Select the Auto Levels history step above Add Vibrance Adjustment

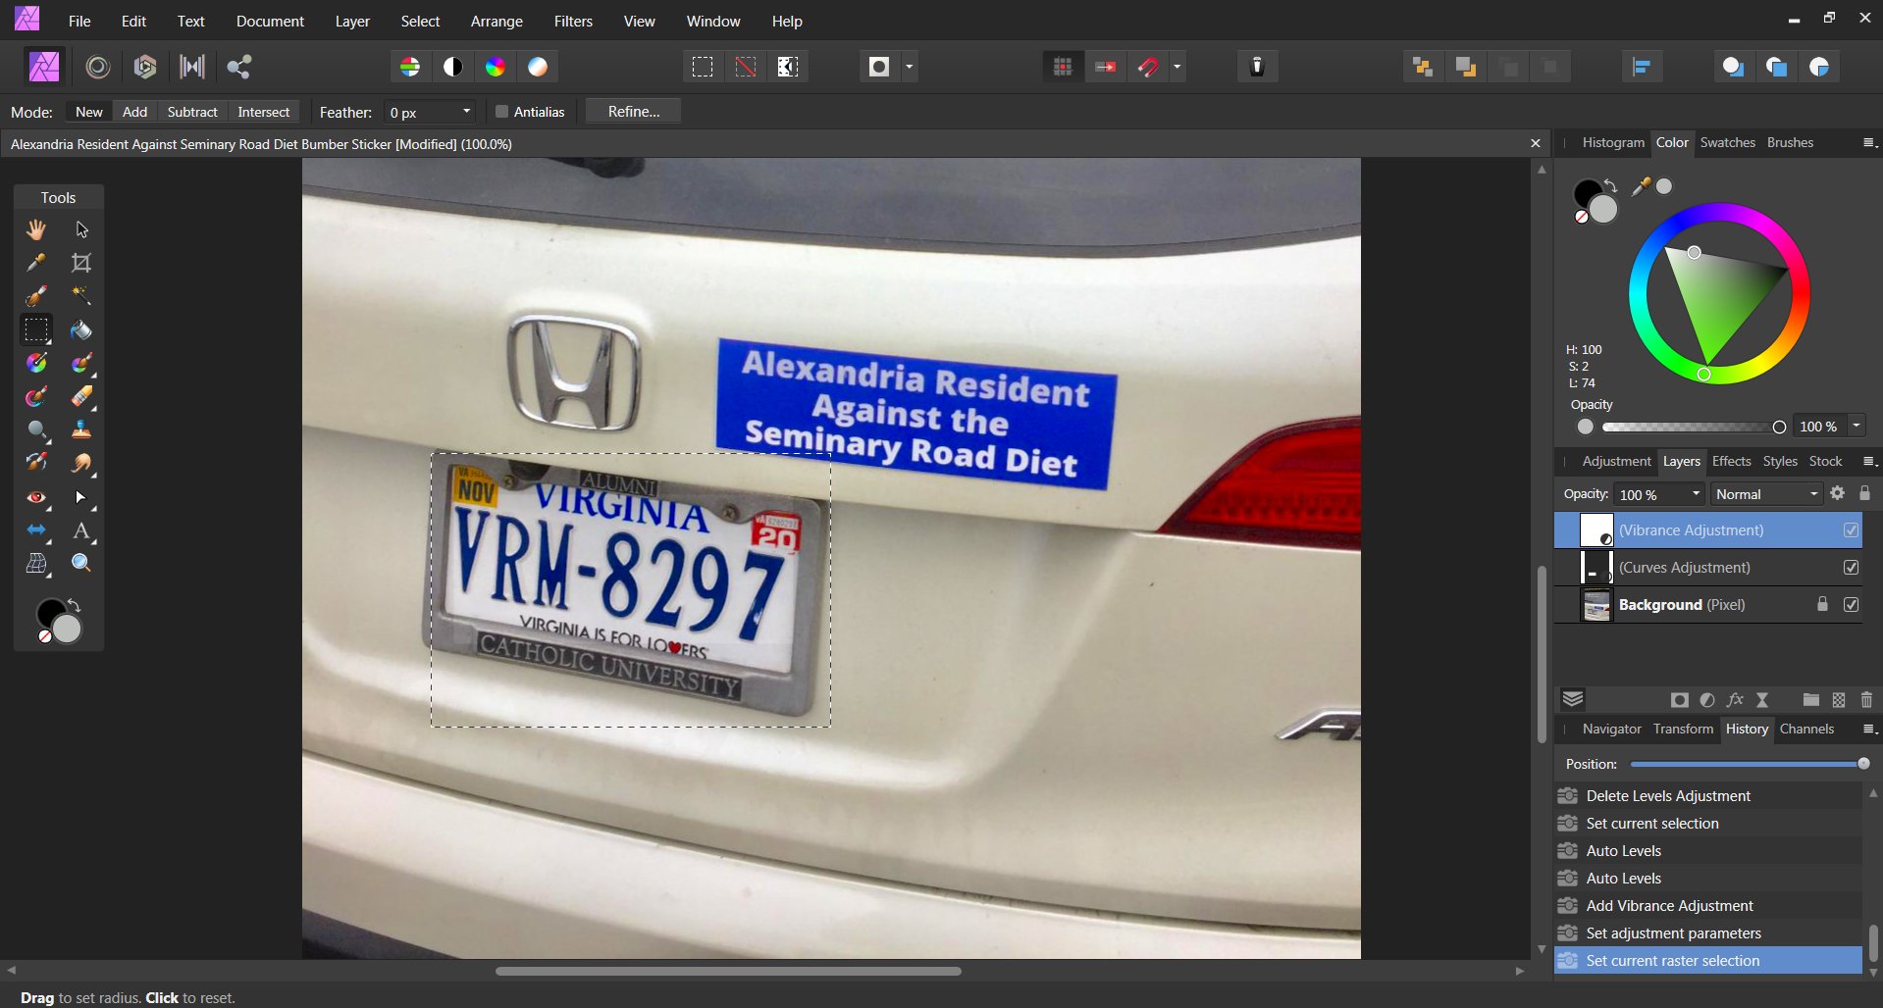click(x=1708, y=879)
